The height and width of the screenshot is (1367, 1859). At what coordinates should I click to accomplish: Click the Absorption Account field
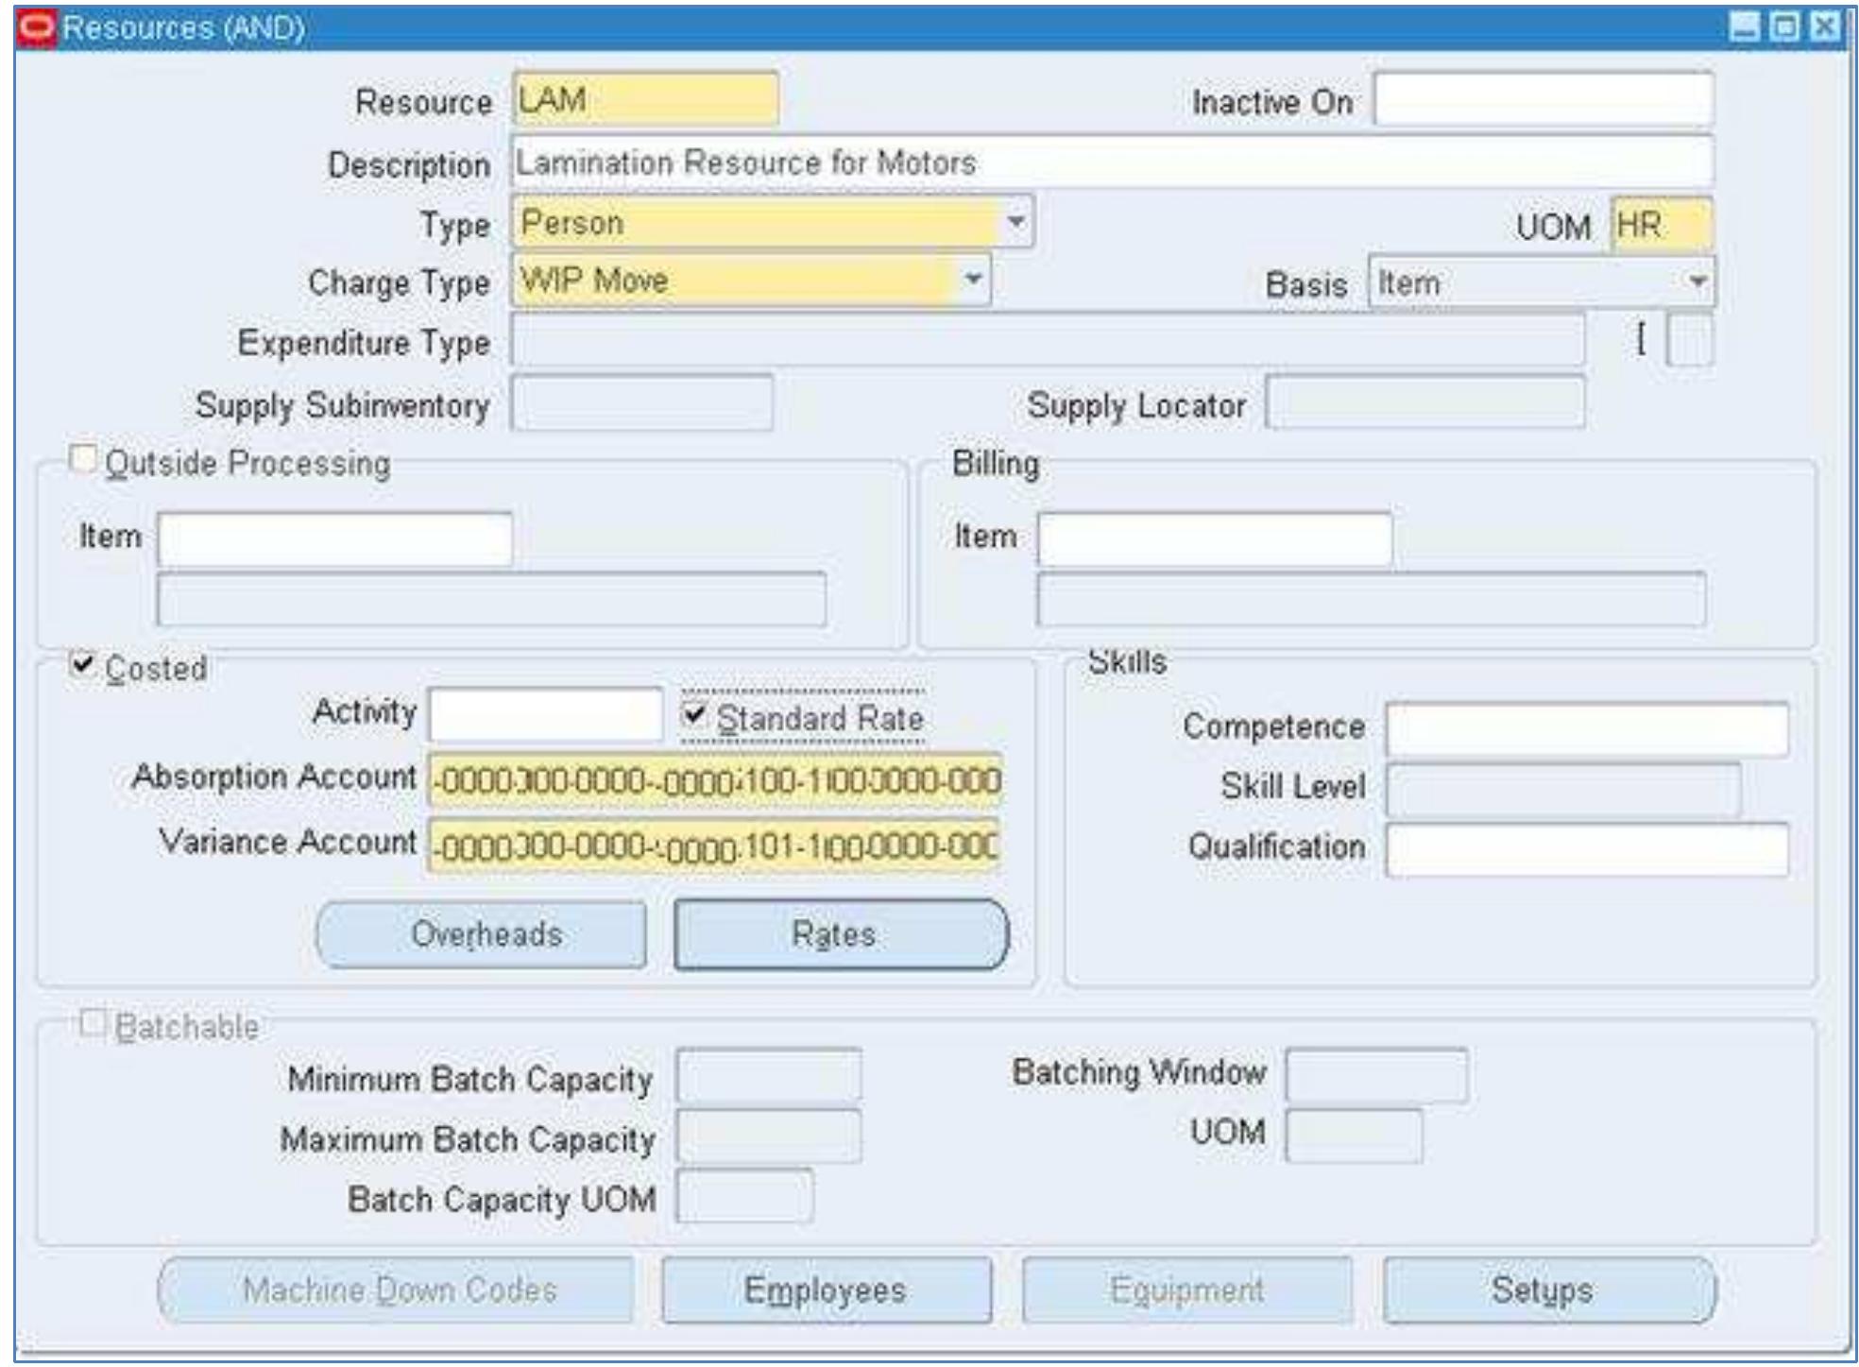715,780
